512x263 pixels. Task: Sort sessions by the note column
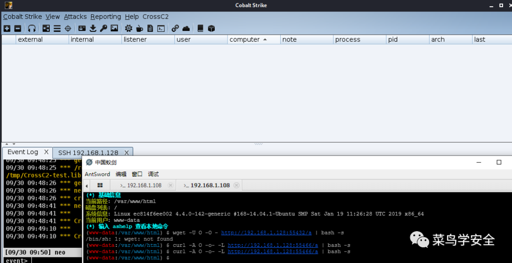(307, 39)
